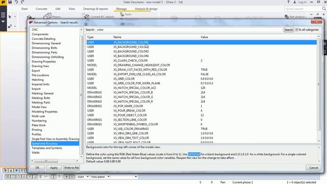The height and width of the screenshot is (184, 327).
Task: Click the help question mark icon
Action: 288,2
